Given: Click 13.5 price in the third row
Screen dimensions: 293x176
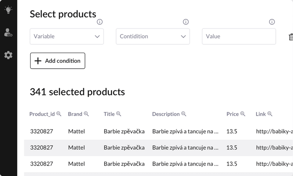Looking at the screenshot, I should click(x=232, y=164).
